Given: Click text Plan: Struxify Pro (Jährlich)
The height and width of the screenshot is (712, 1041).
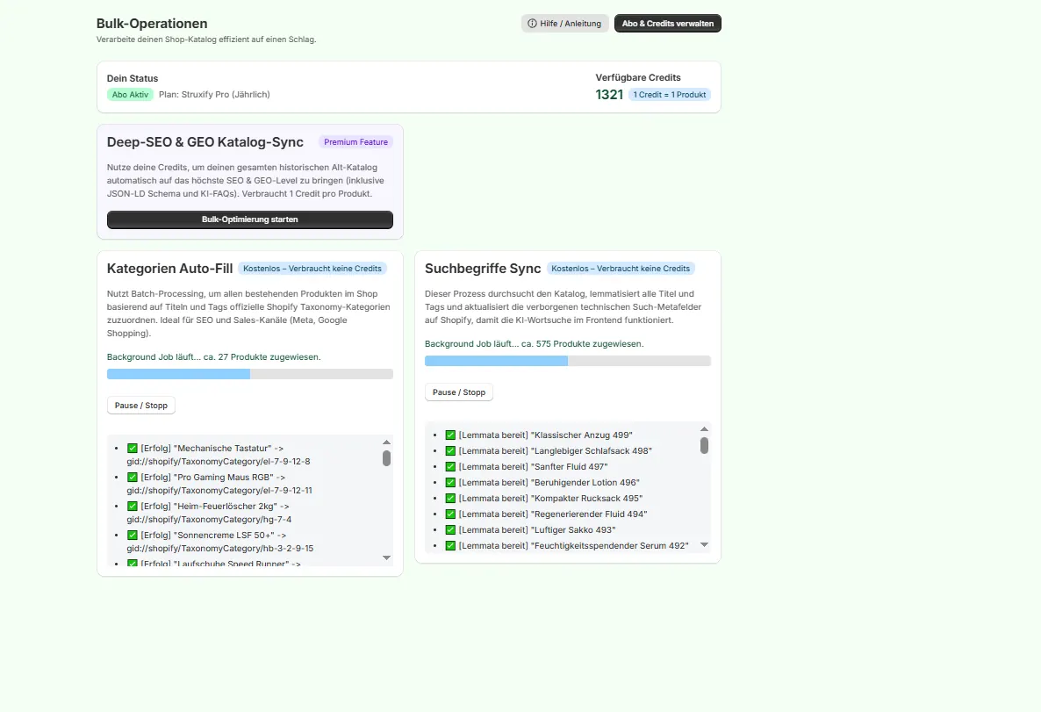Looking at the screenshot, I should 214,94.
